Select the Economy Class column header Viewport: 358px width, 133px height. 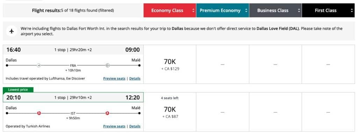(x=170, y=10)
